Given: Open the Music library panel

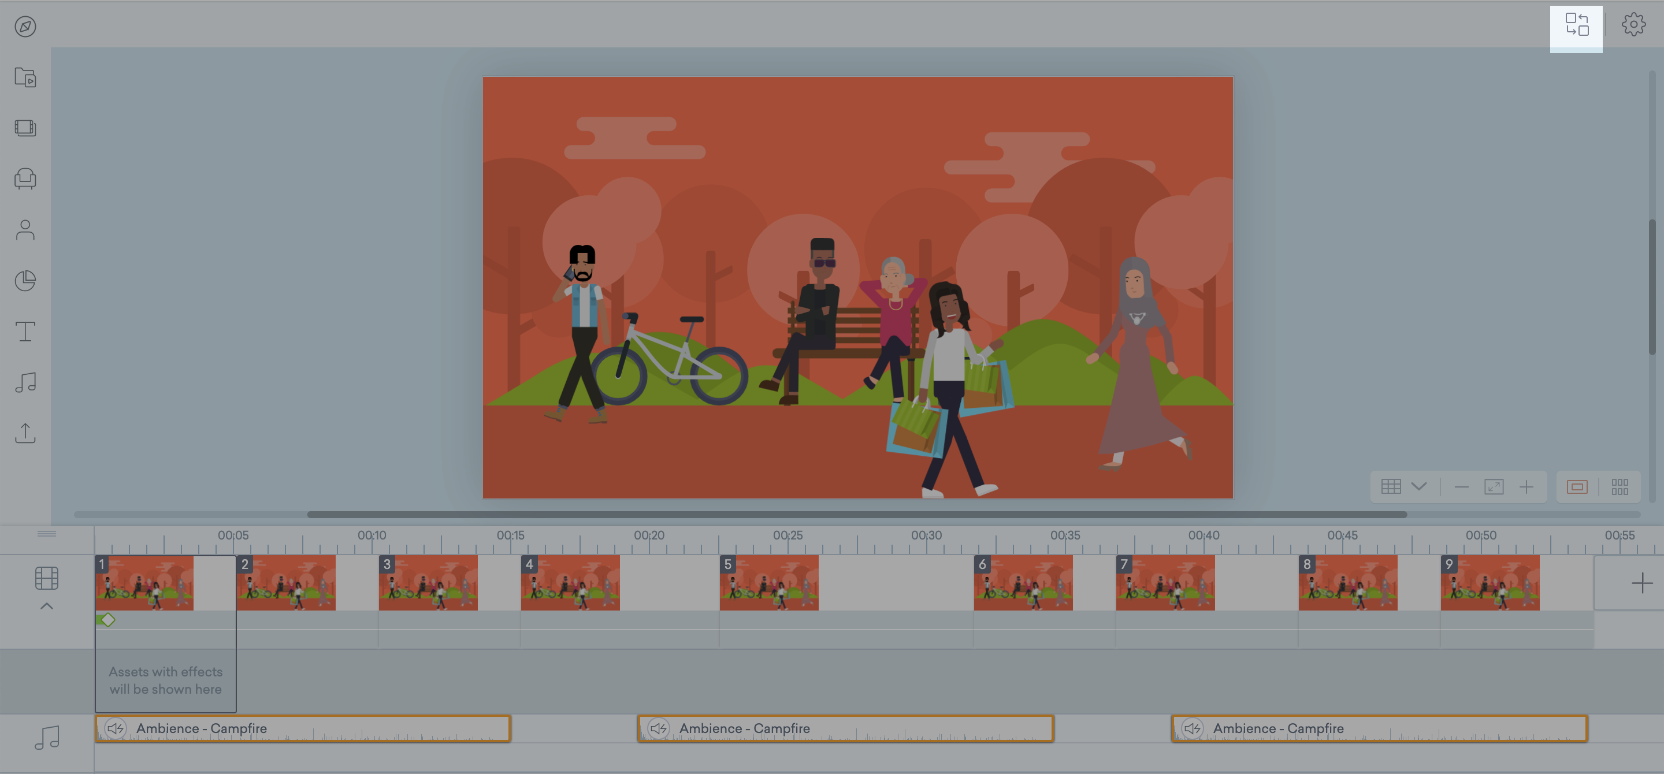Looking at the screenshot, I should (x=26, y=382).
